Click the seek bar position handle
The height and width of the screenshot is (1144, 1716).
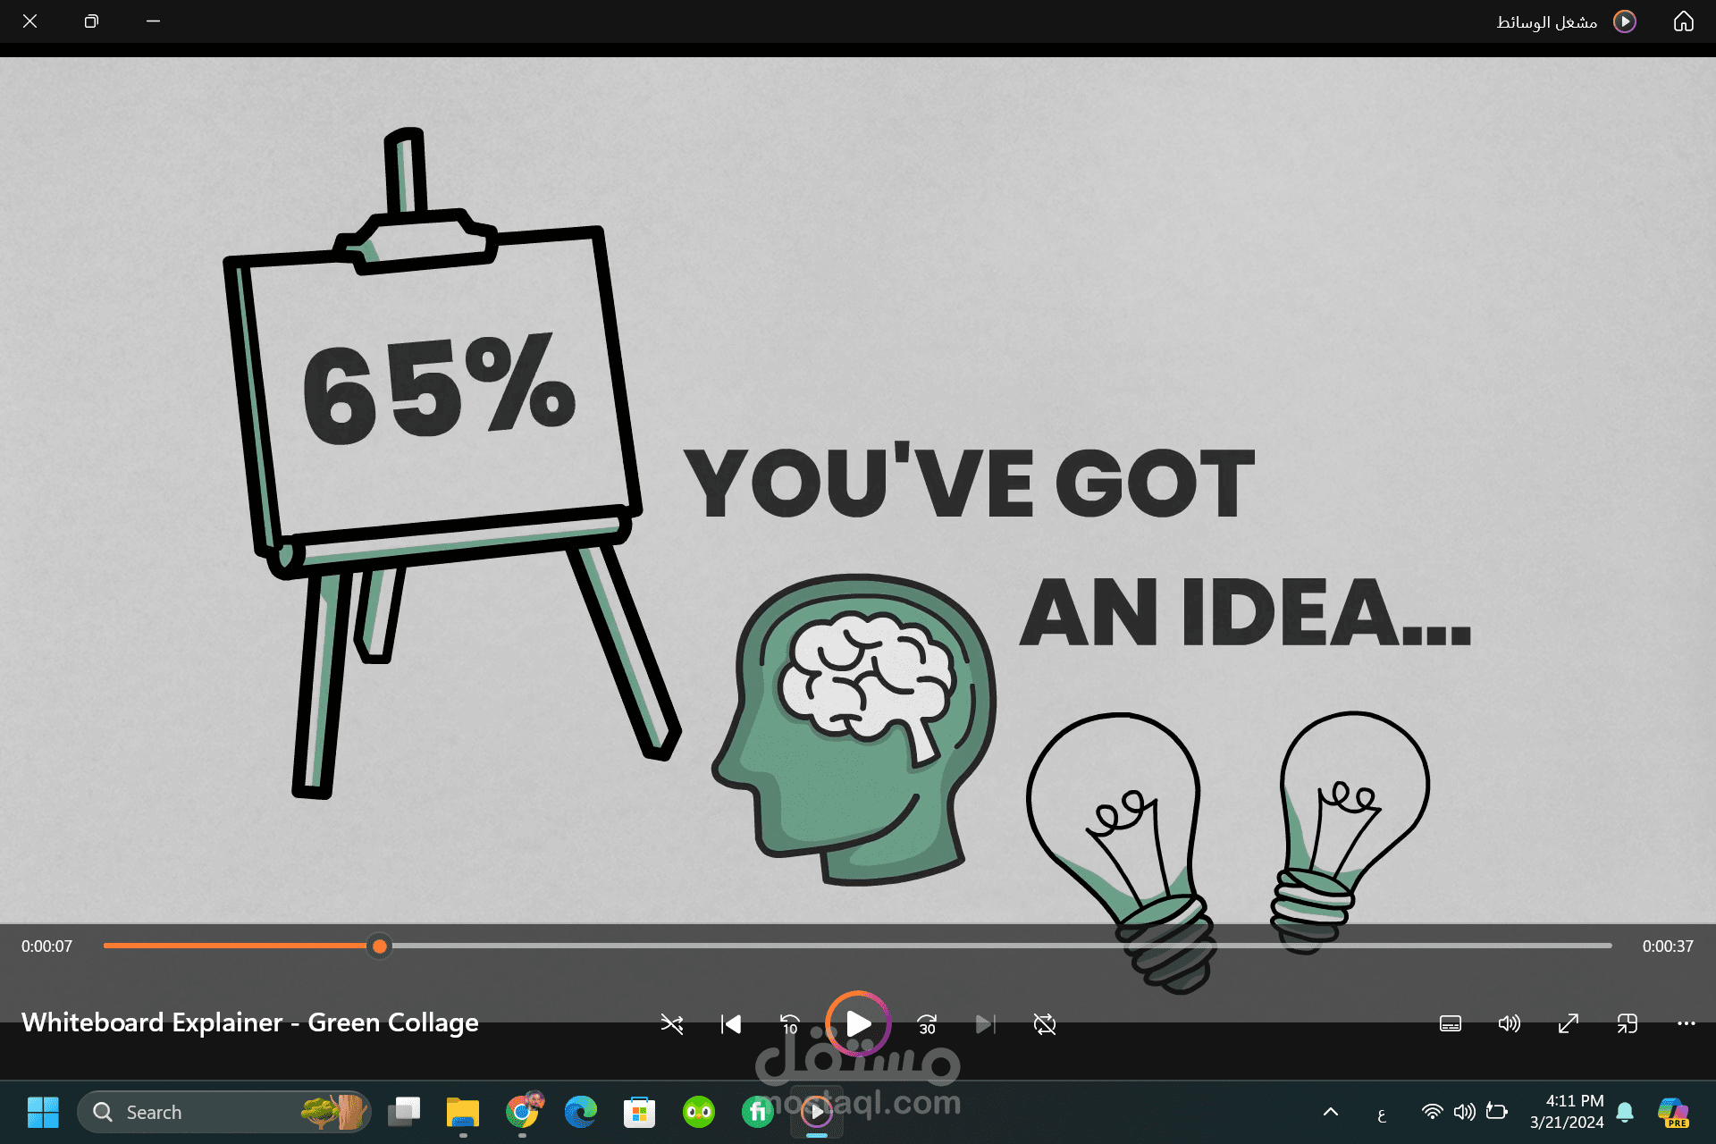click(380, 946)
